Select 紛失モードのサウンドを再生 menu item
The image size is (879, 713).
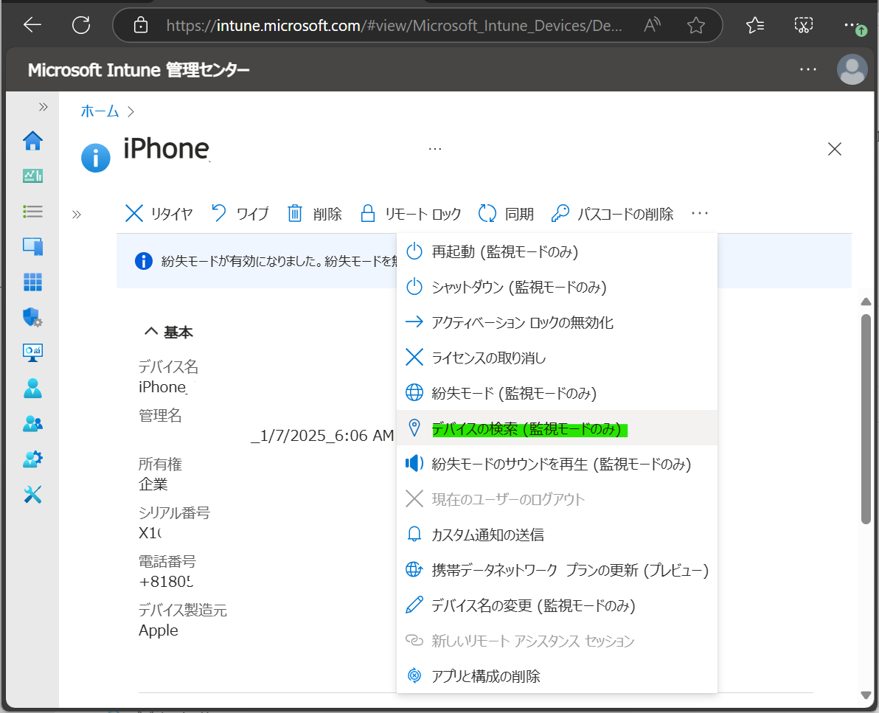tap(557, 464)
